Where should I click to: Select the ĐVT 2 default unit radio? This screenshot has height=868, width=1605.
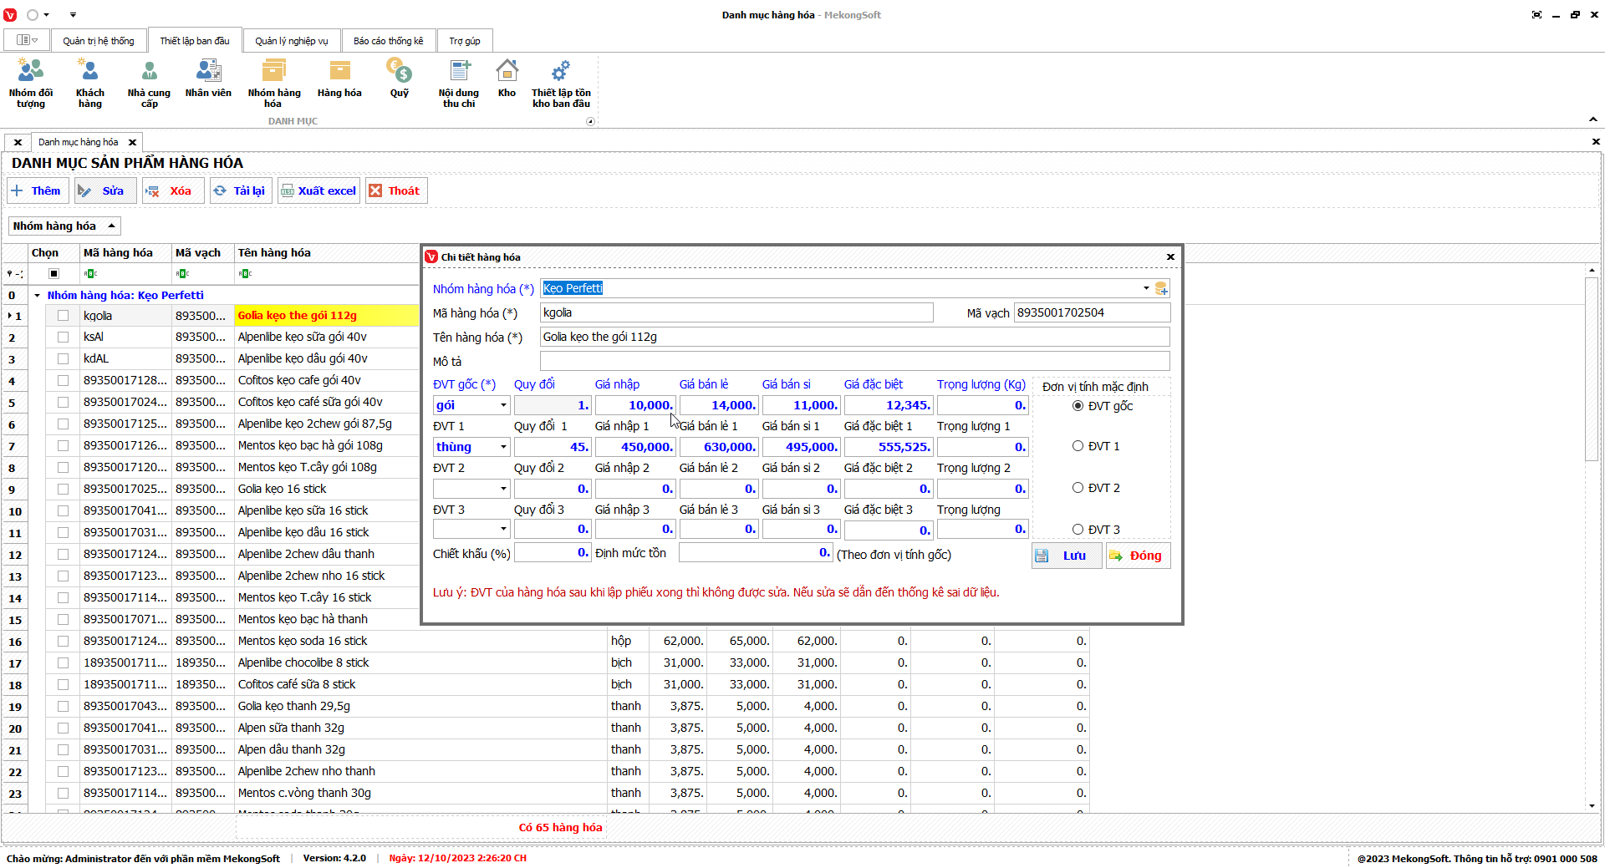coord(1078,488)
